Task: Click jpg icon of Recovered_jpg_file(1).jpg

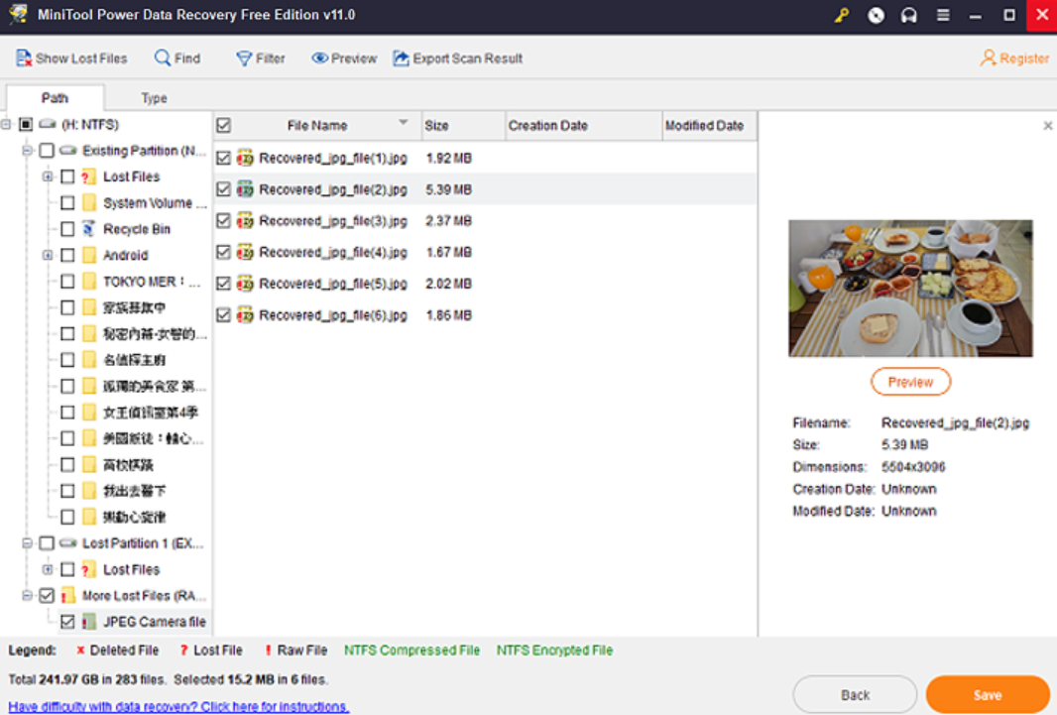Action: tap(245, 159)
